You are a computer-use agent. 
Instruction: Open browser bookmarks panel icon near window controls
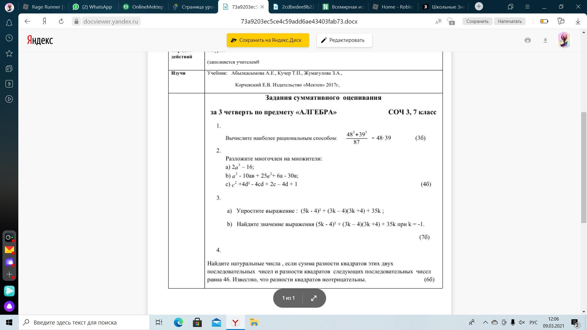pos(510,7)
